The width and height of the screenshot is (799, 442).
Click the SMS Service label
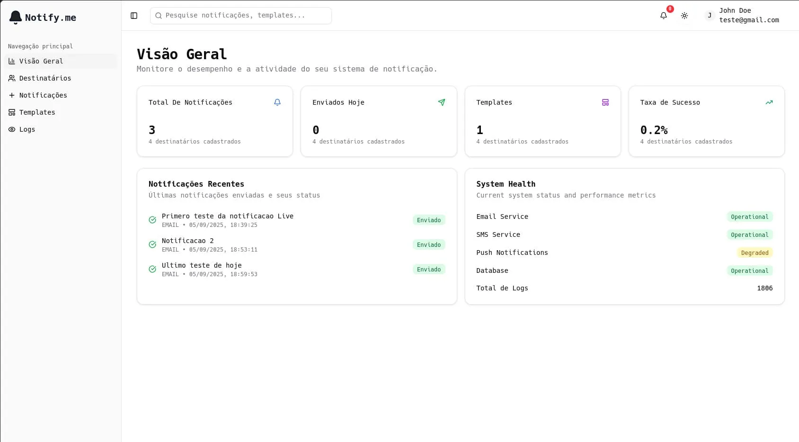pyautogui.click(x=498, y=235)
